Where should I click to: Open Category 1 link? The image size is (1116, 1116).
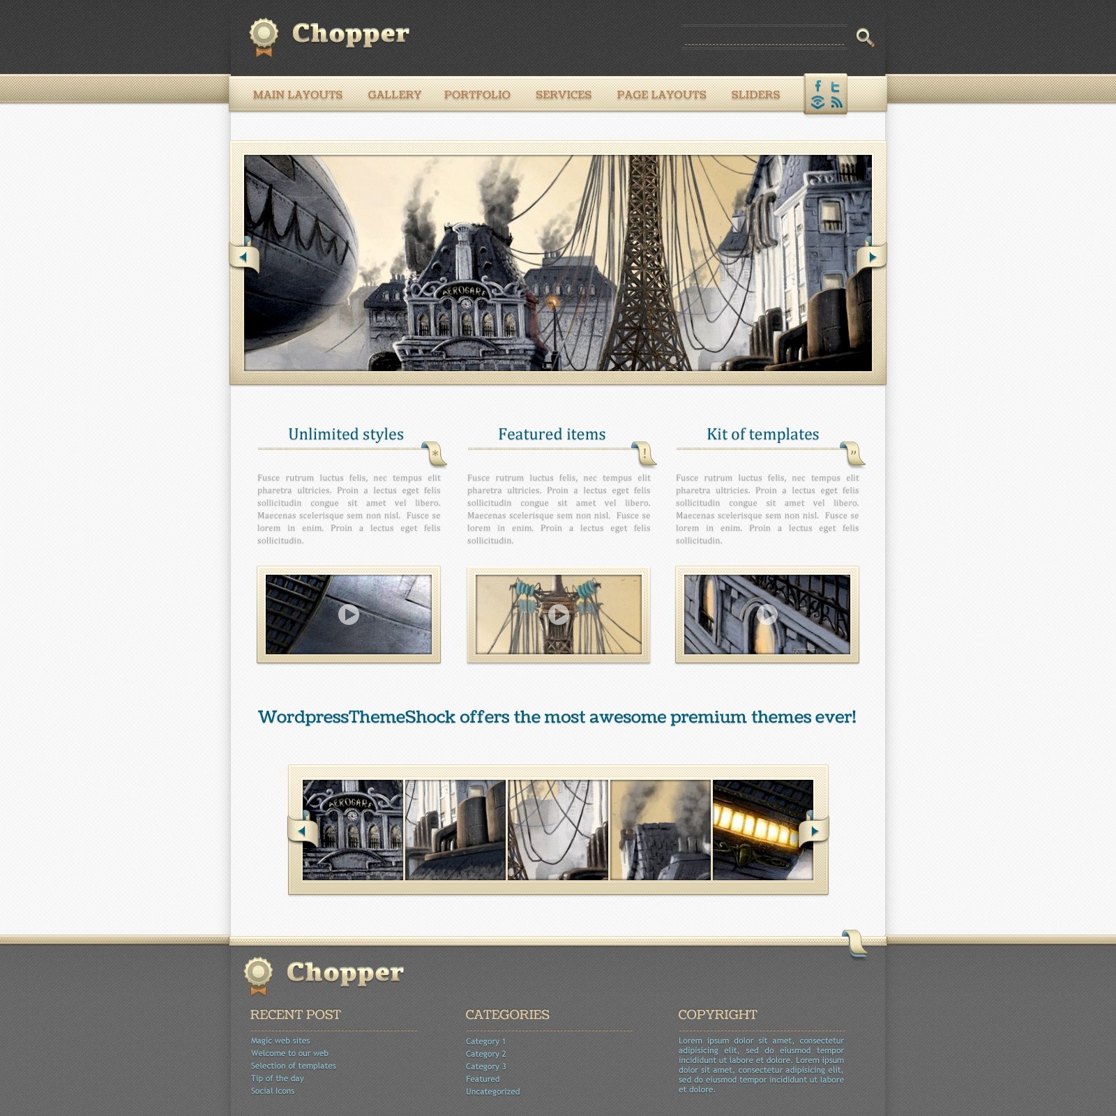point(485,1041)
